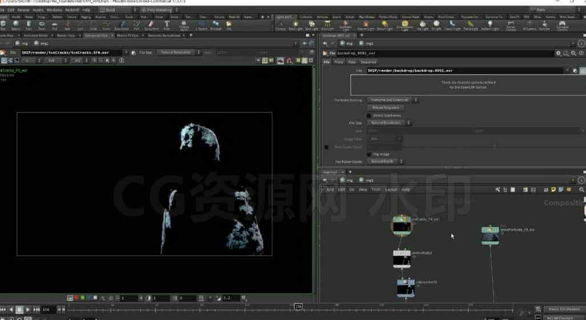This screenshot has width=586, height=320.
Task: Select the File shelf tool
Action: (x=229, y=26)
